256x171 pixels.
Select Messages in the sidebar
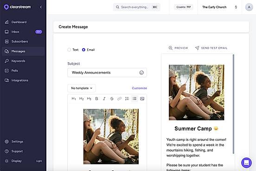[x=23, y=51]
